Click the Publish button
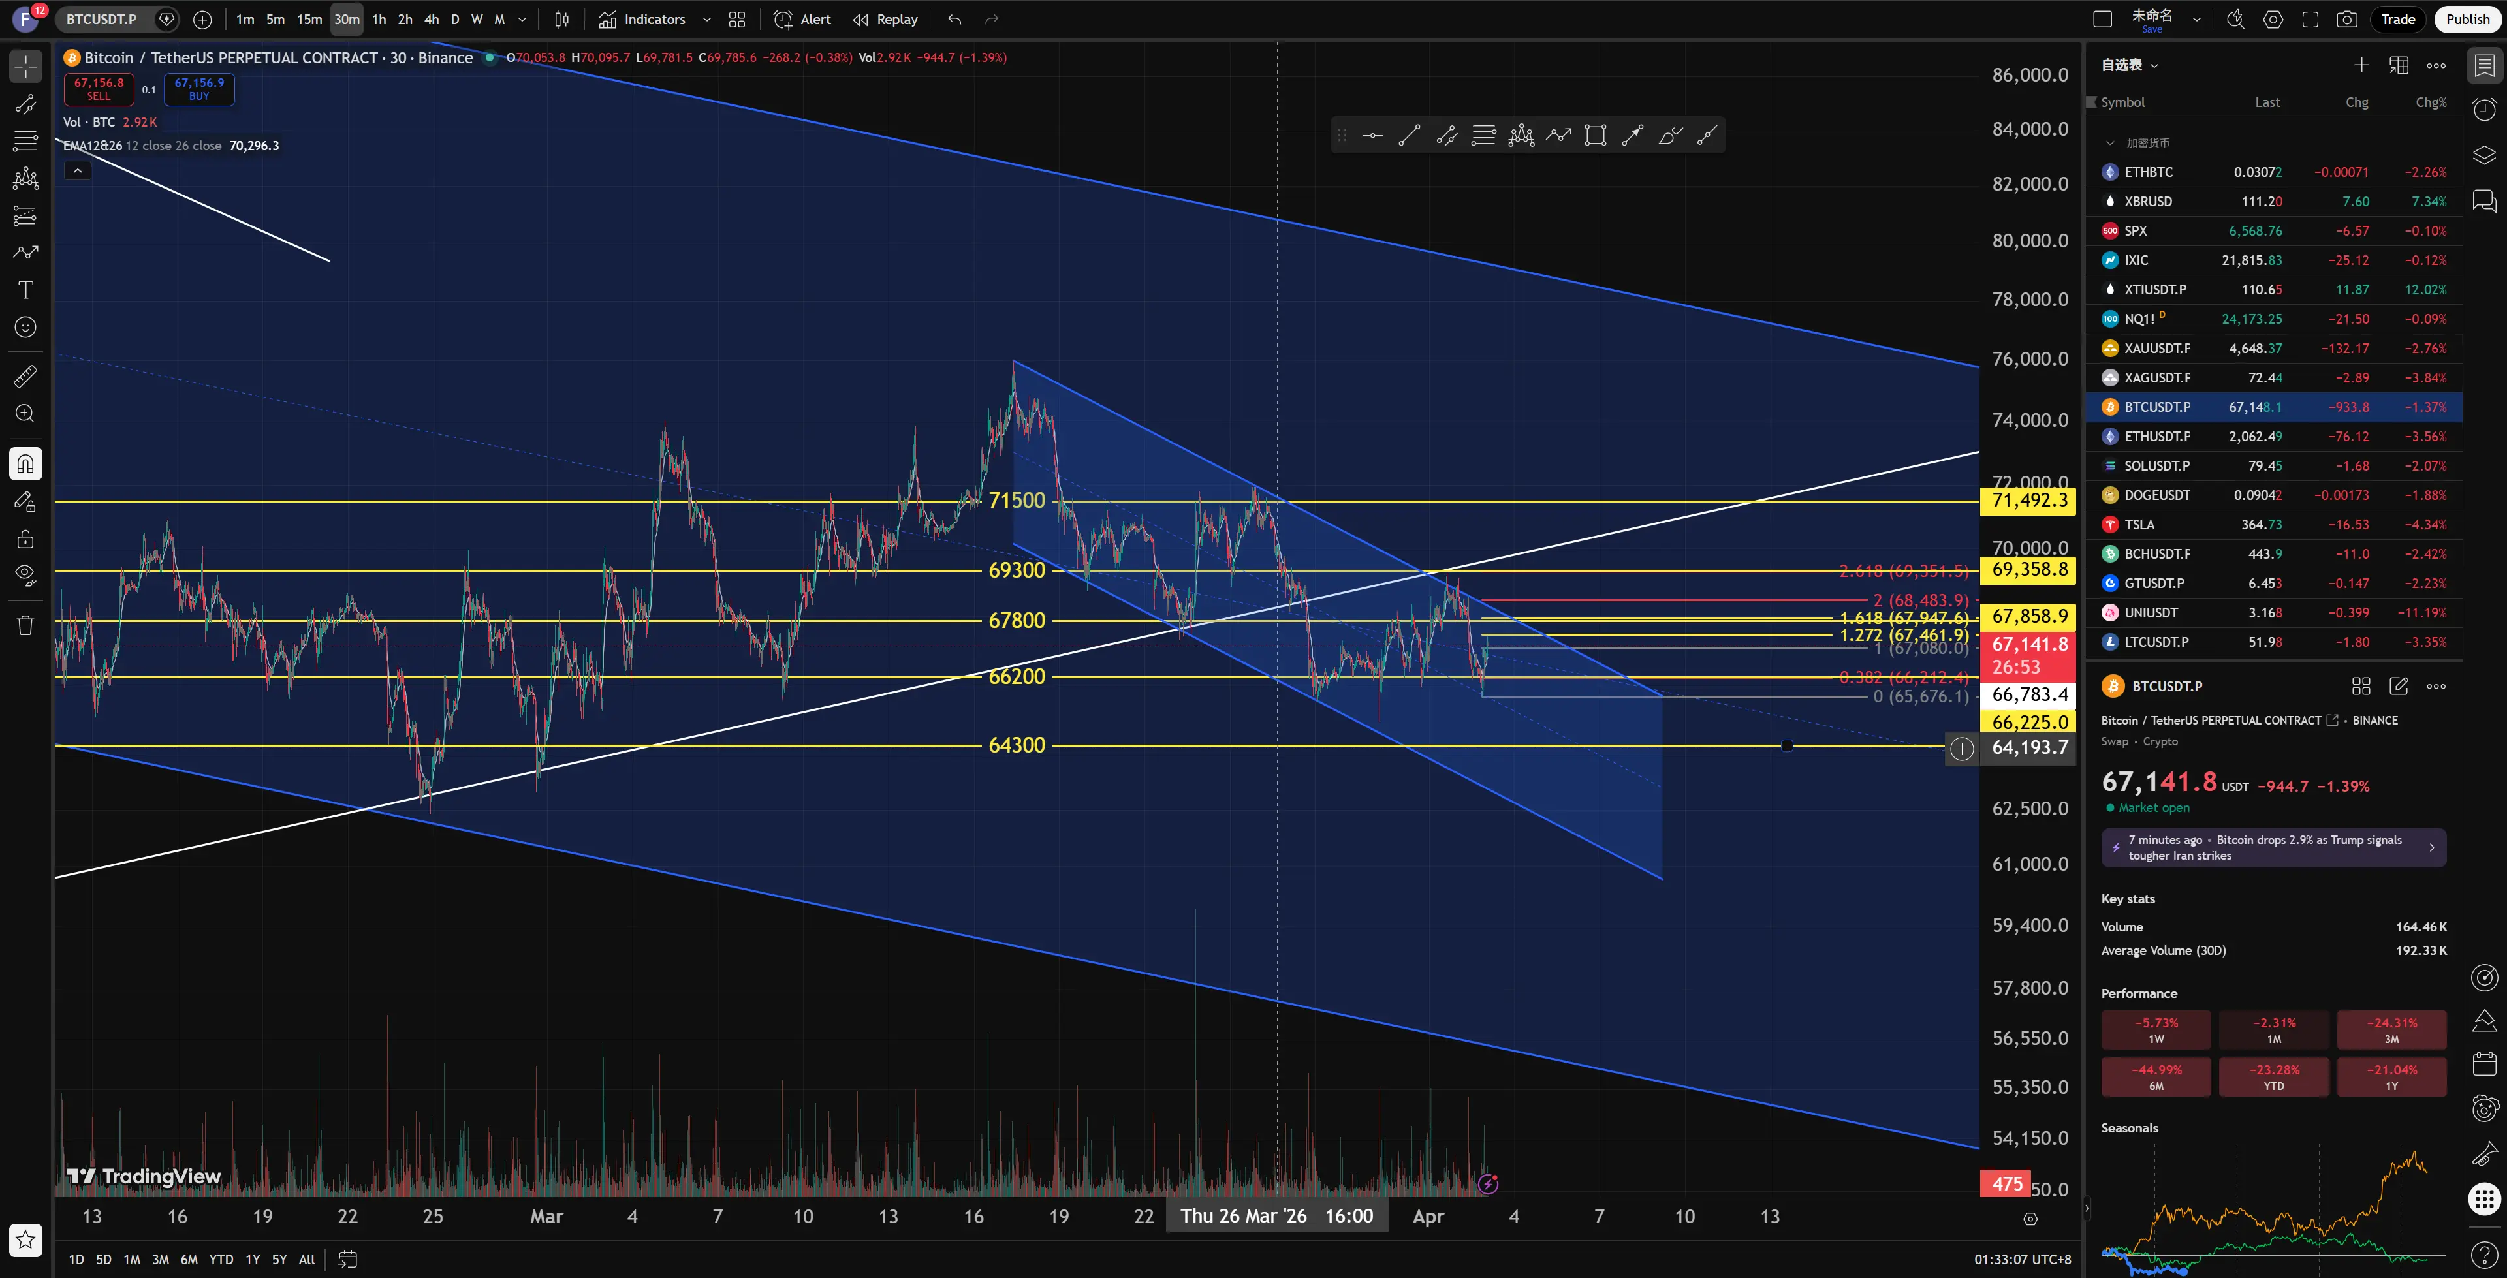2507x1278 pixels. pos(2467,20)
